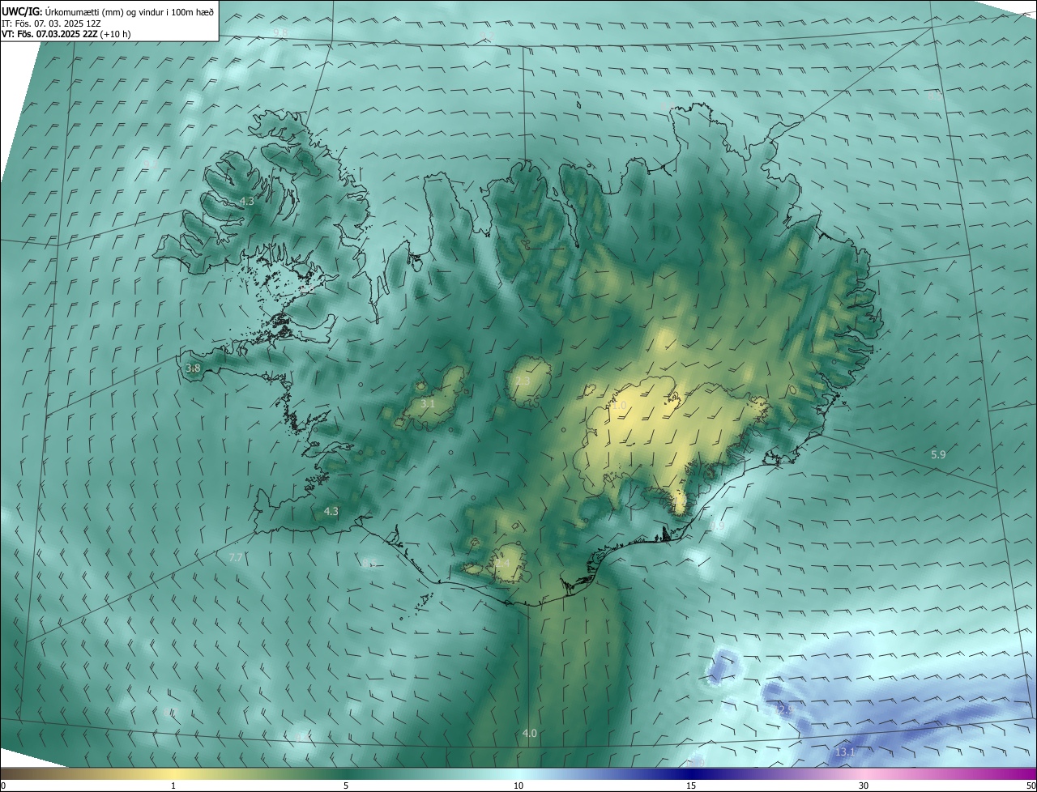The image size is (1037, 792).
Task: Click the 0 tick on the color scale
Action: tap(3, 786)
